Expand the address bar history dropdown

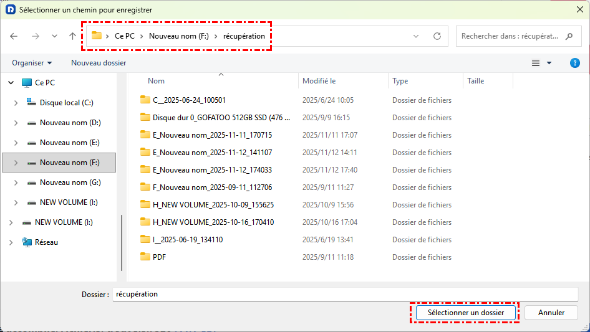point(416,36)
